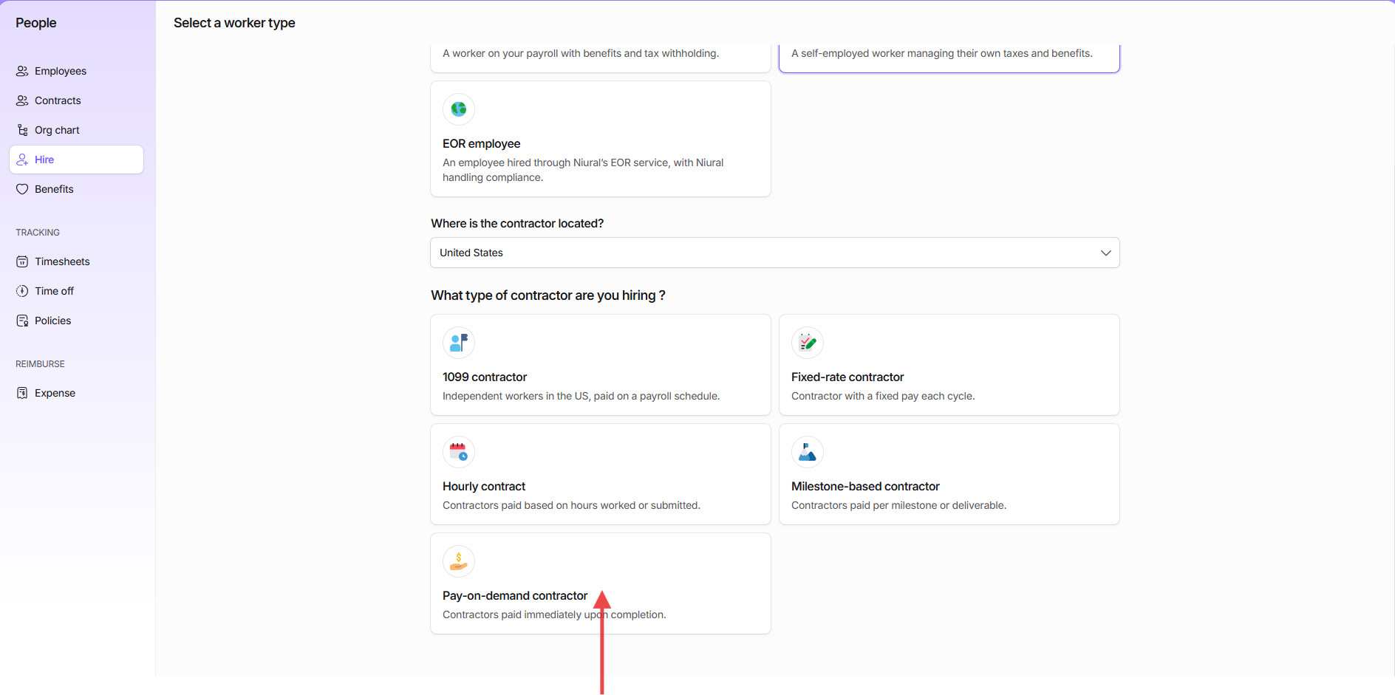Choose the EOR employee card
Screen dimensions: 1395x695
tap(601, 139)
